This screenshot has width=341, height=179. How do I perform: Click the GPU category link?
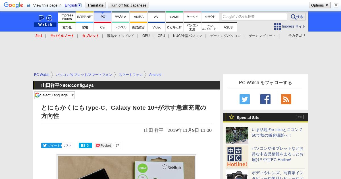146,36
